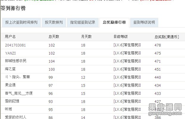Click username 郭城性感农民

click(15, 61)
